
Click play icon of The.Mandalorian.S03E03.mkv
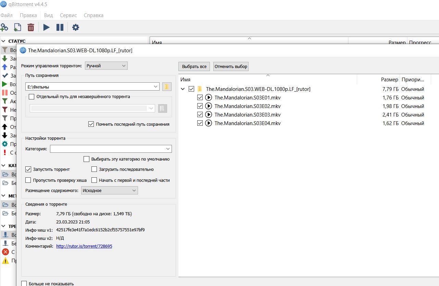(209, 114)
